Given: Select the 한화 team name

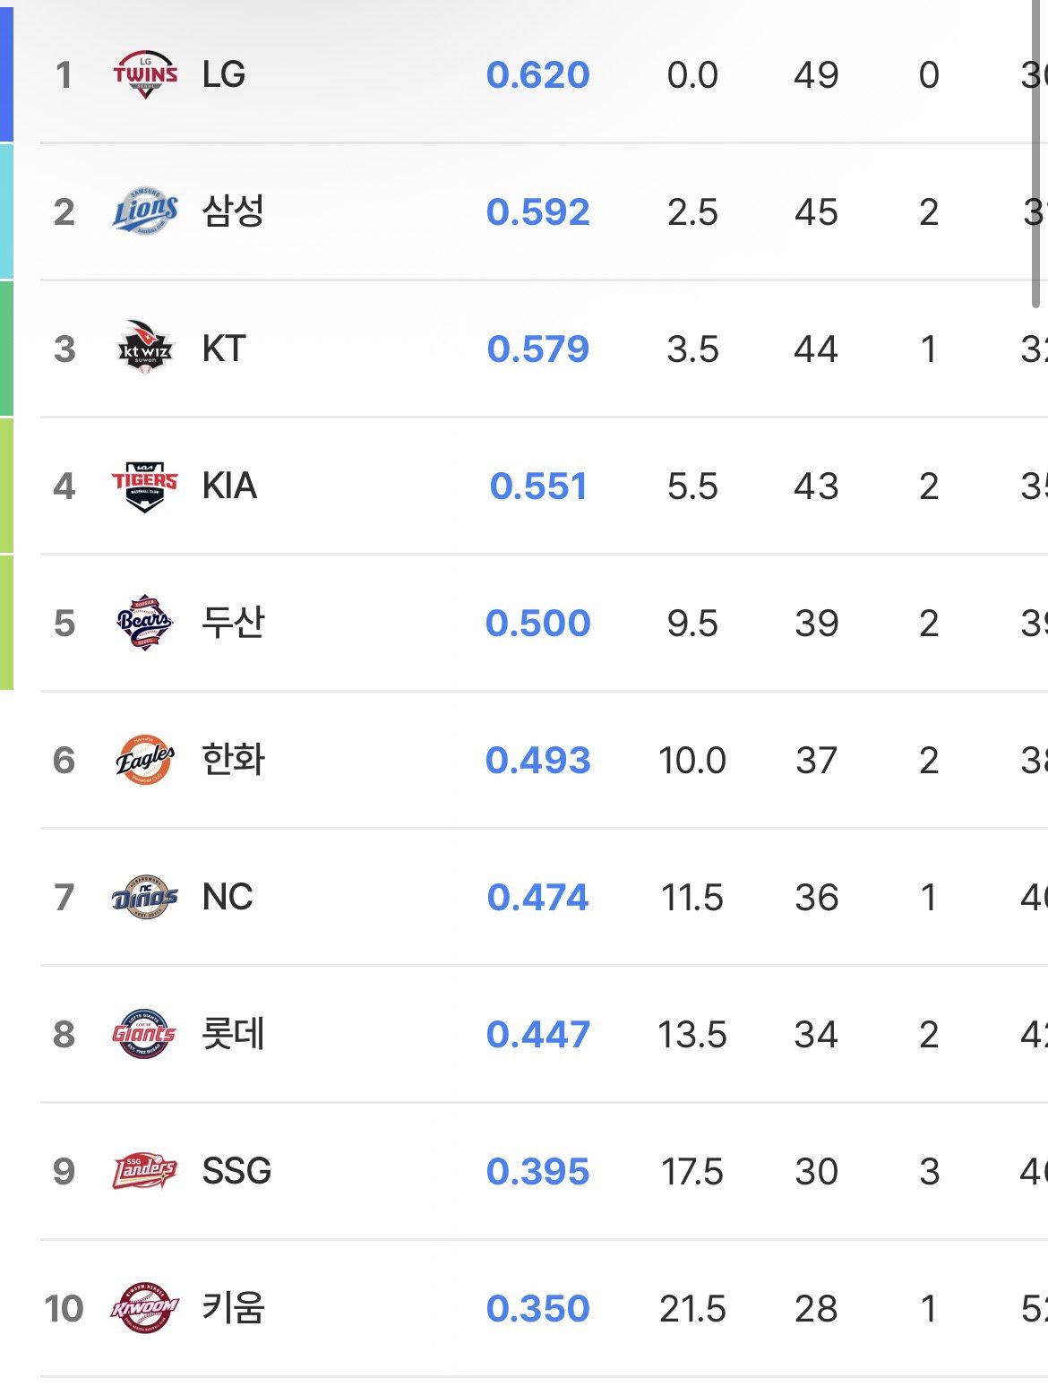Looking at the screenshot, I should [233, 760].
